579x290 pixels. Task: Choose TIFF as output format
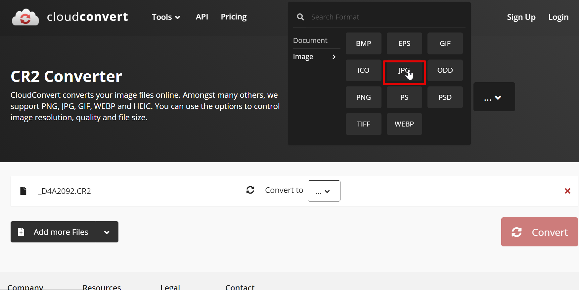click(x=363, y=124)
